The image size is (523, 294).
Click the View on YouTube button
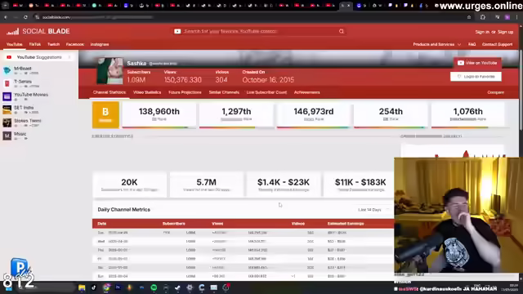[477, 63]
